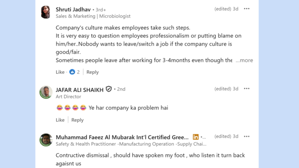Viewport: 299px width, 168px height.
Task: Open Shruti Jadhav's profile picture
Action: [46, 12]
